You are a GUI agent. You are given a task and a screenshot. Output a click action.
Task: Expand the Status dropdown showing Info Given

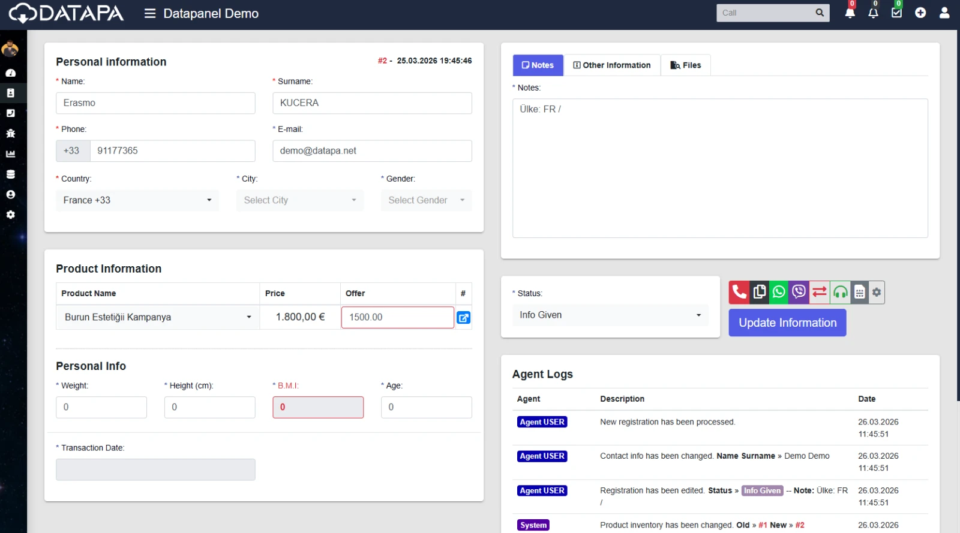pos(610,315)
